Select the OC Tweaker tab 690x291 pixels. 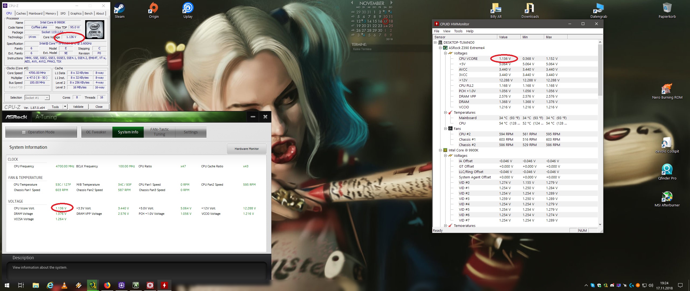(x=96, y=132)
